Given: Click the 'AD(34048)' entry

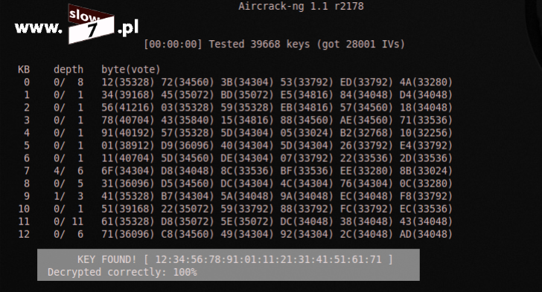Looking at the screenshot, I should coord(426,234).
